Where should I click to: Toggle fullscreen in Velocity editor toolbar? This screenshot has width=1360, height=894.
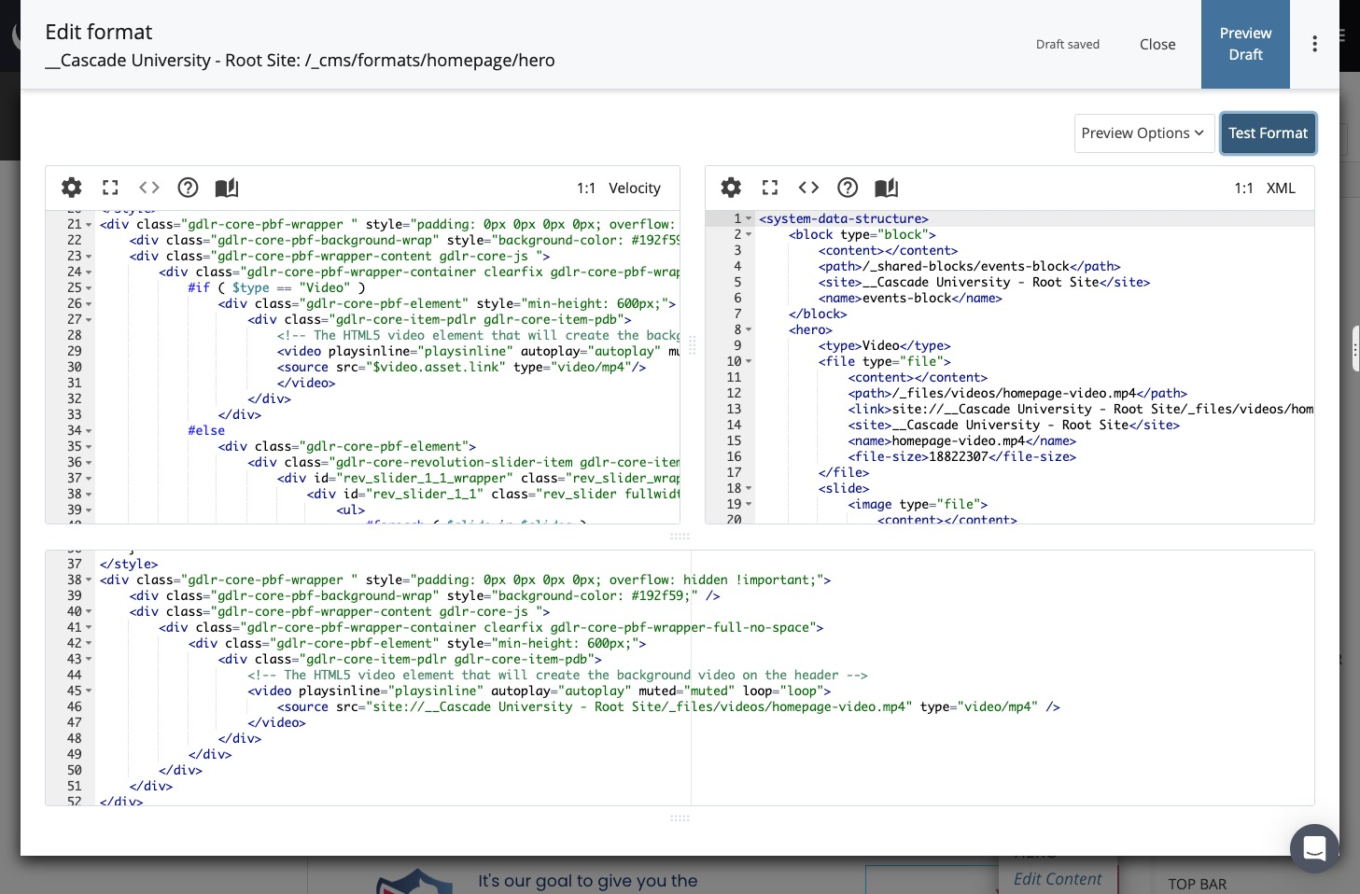point(110,188)
